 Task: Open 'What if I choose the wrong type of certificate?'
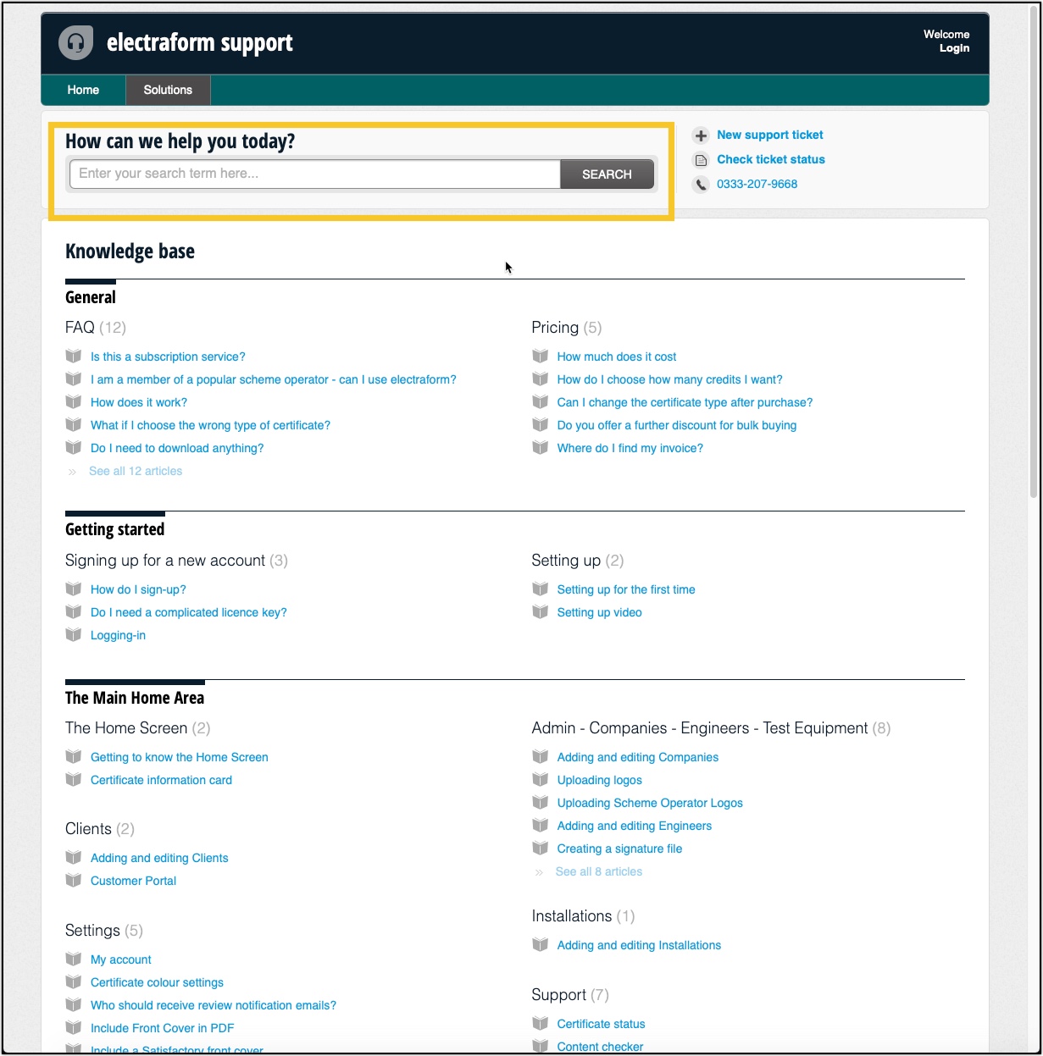pos(210,425)
